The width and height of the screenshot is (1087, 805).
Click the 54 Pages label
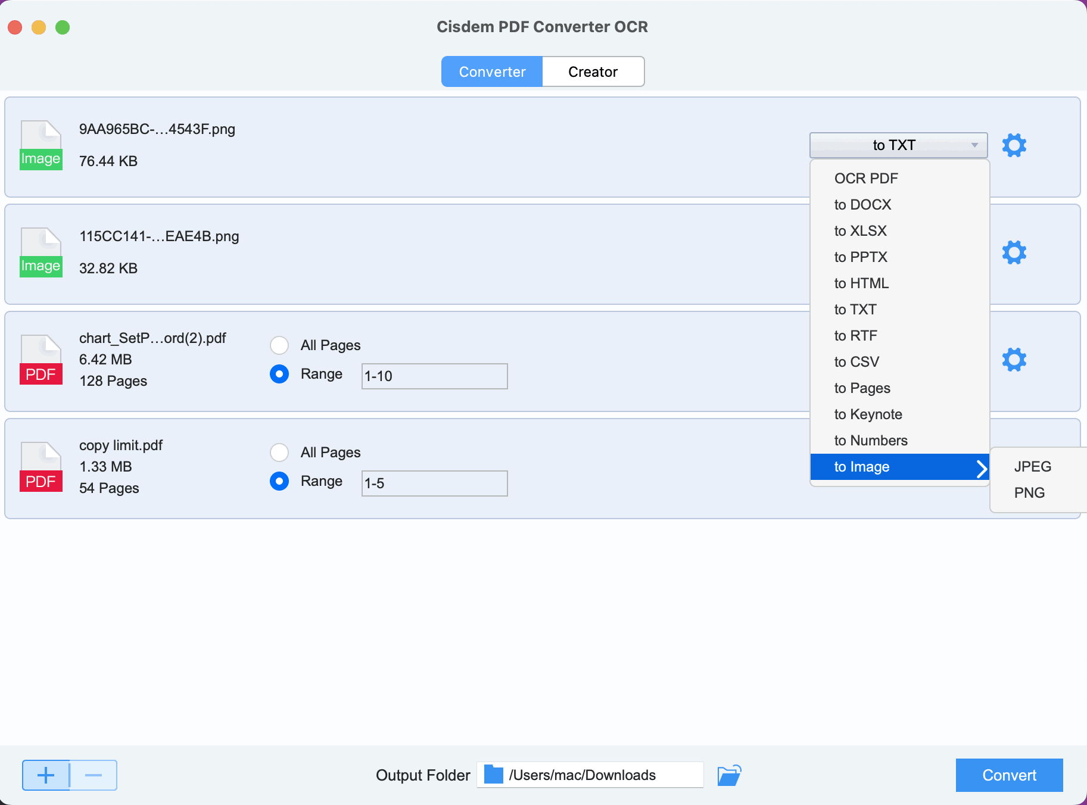click(109, 488)
